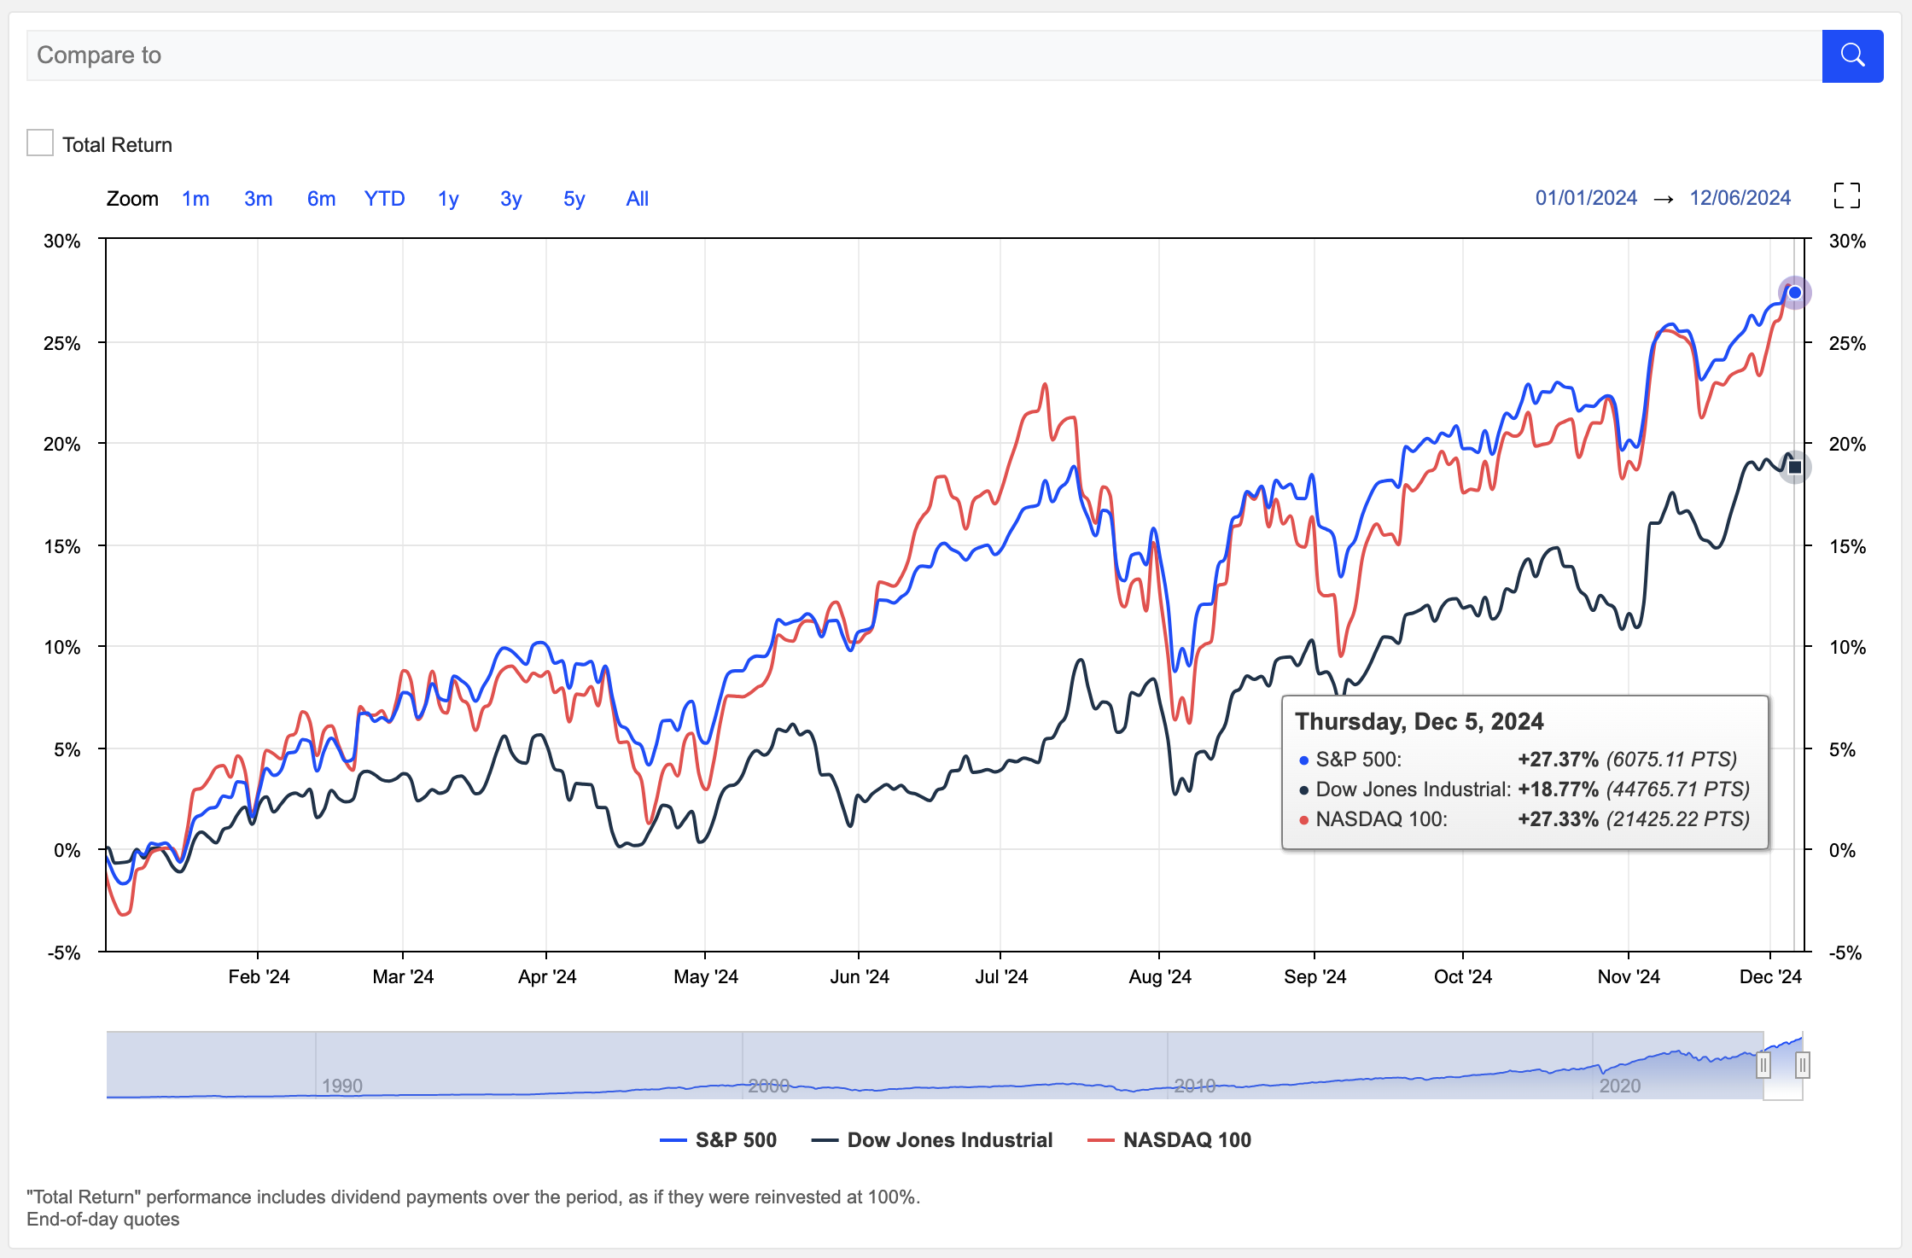Set zoom range to 5y
Viewport: 1912px width, 1258px height.
[x=574, y=199]
